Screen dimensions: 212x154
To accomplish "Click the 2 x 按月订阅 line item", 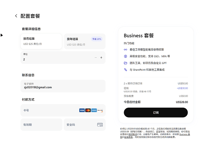I will [x=133, y=83].
